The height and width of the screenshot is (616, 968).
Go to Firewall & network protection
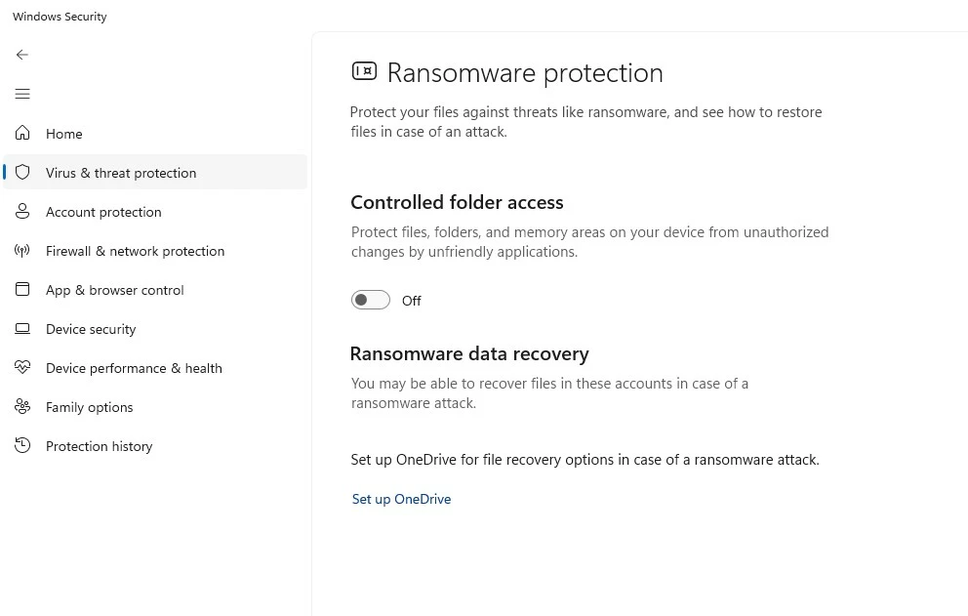click(135, 251)
